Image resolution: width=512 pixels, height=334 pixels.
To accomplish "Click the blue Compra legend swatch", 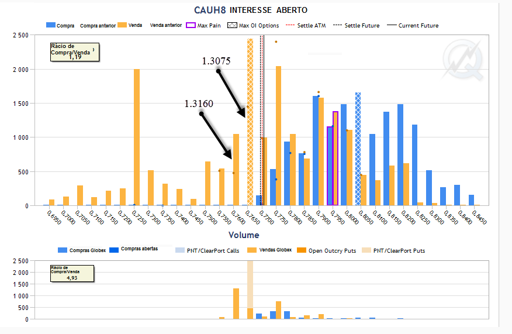I will tap(50, 26).
